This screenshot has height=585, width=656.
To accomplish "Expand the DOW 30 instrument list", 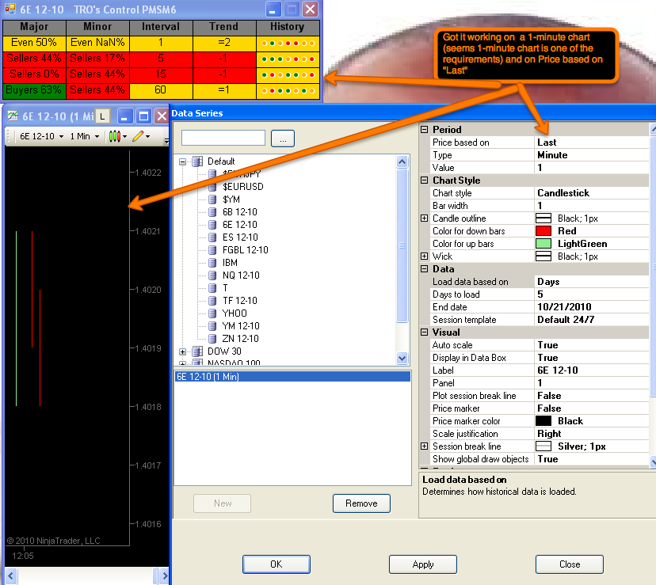I will click(x=182, y=351).
